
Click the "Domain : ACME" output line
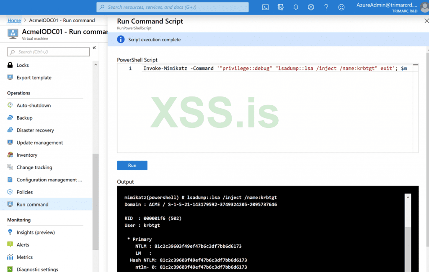(x=201, y=204)
